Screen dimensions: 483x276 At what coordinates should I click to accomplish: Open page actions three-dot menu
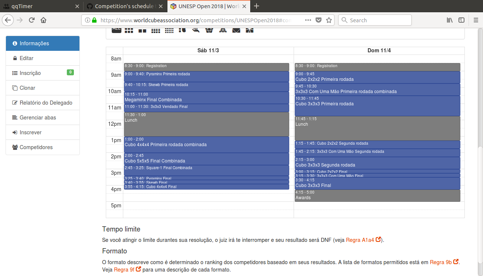(x=308, y=20)
